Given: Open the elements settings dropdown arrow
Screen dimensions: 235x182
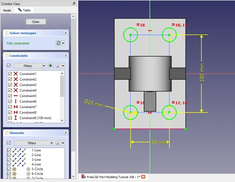Looking at the screenshot, I should pyautogui.click(x=63, y=143).
